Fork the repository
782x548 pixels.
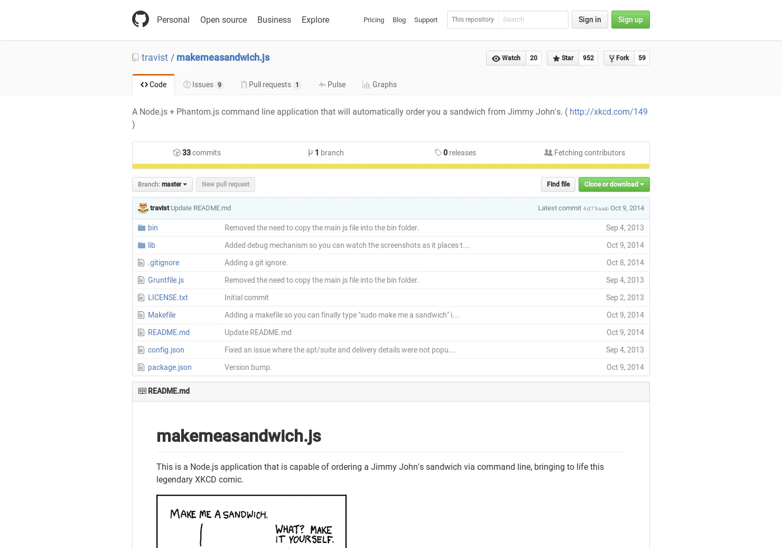619,58
